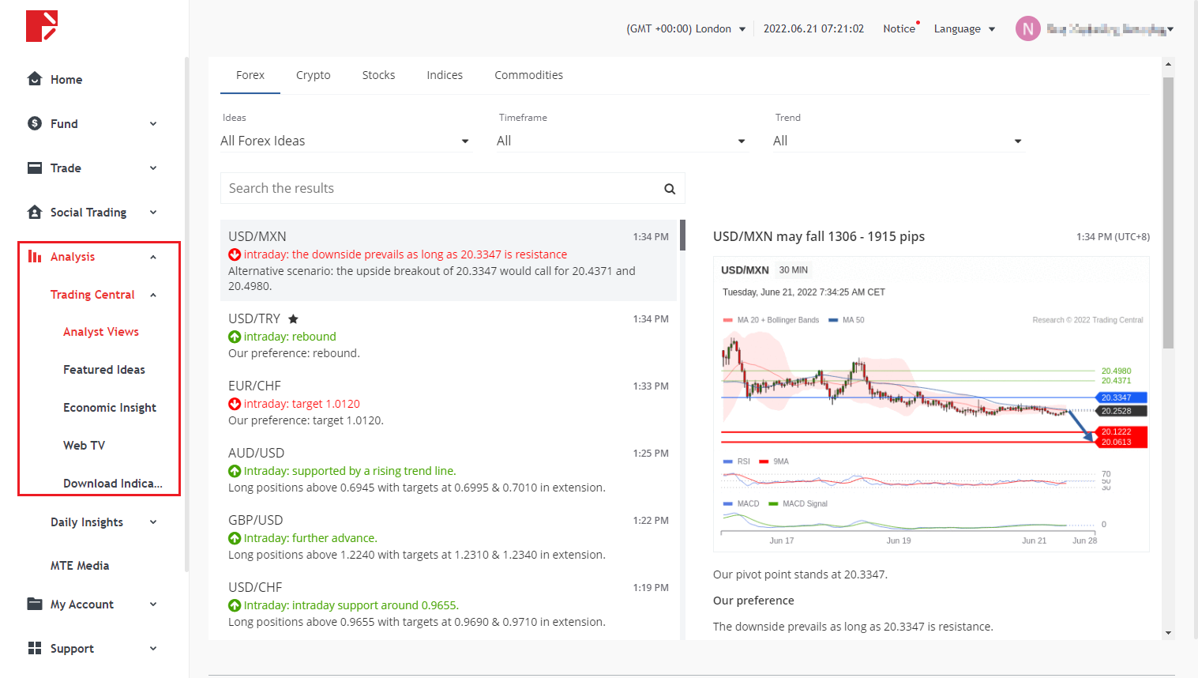Go to Home page label
The height and width of the screenshot is (678, 1198).
pyautogui.click(x=66, y=80)
